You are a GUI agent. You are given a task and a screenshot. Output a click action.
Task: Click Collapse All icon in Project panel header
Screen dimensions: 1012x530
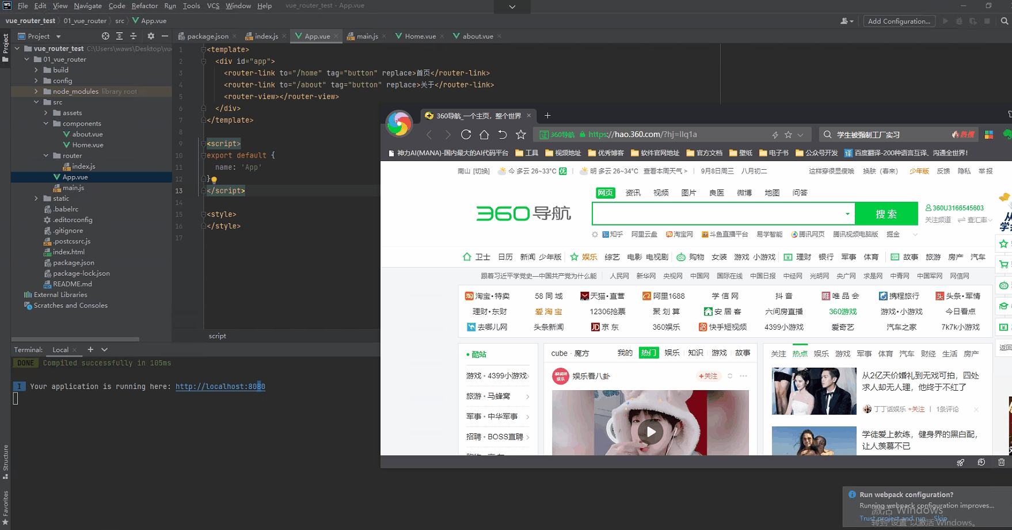134,36
